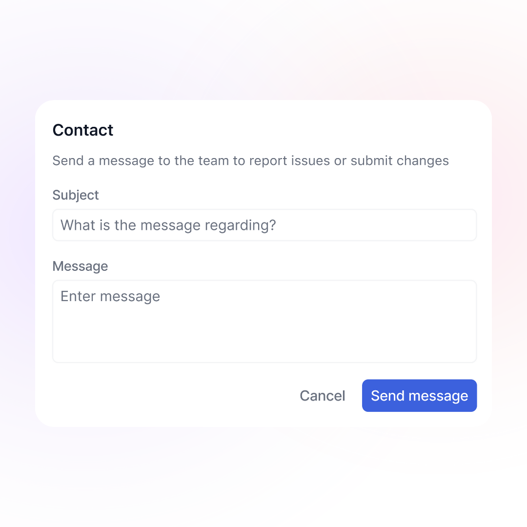527x527 pixels.
Task: Click the Message field label
Action: tap(81, 266)
